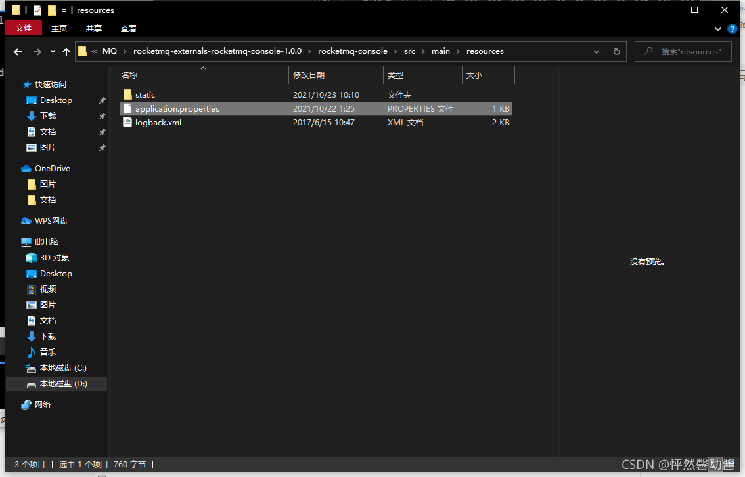Screen dimensions: 745x477
Task: Show hidden breadcrumb path with double chevron
Action: pyautogui.click(x=94, y=51)
